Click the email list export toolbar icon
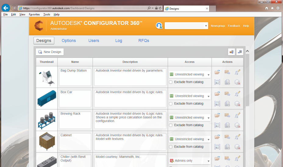The image size is (283, 167). pyautogui.click(x=231, y=52)
